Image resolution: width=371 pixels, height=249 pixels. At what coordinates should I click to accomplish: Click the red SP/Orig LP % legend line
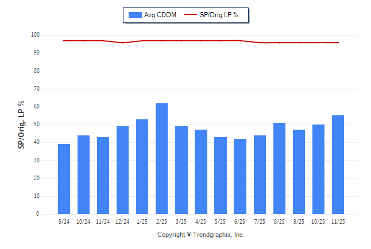coord(190,15)
